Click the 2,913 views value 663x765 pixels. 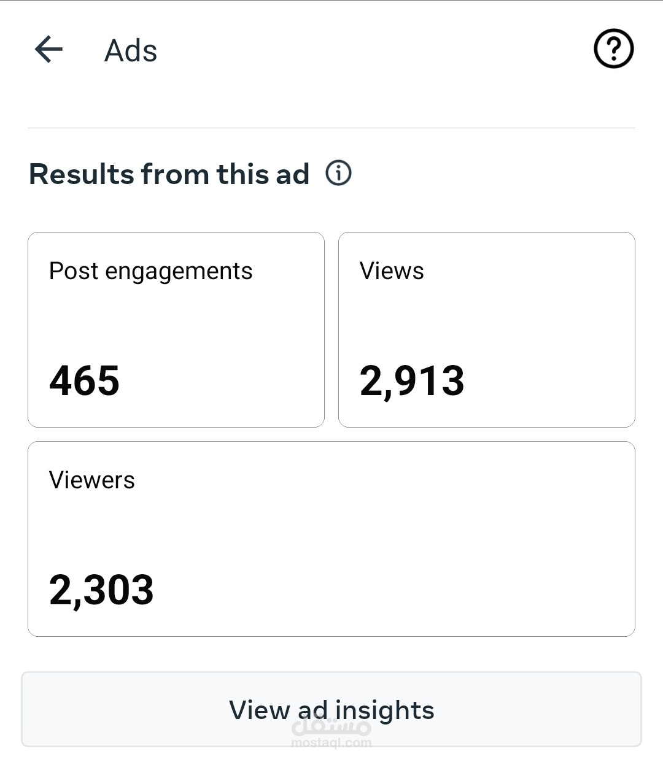(412, 380)
